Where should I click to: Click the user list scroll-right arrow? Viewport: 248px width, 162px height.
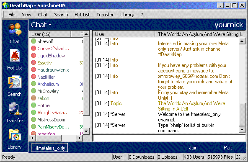click(80, 138)
